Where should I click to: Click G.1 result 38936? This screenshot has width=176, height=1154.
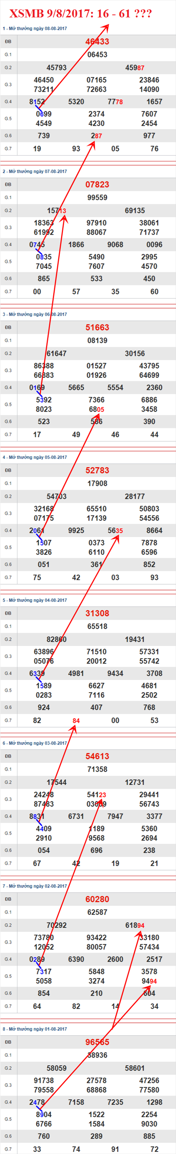click(x=97, y=1055)
